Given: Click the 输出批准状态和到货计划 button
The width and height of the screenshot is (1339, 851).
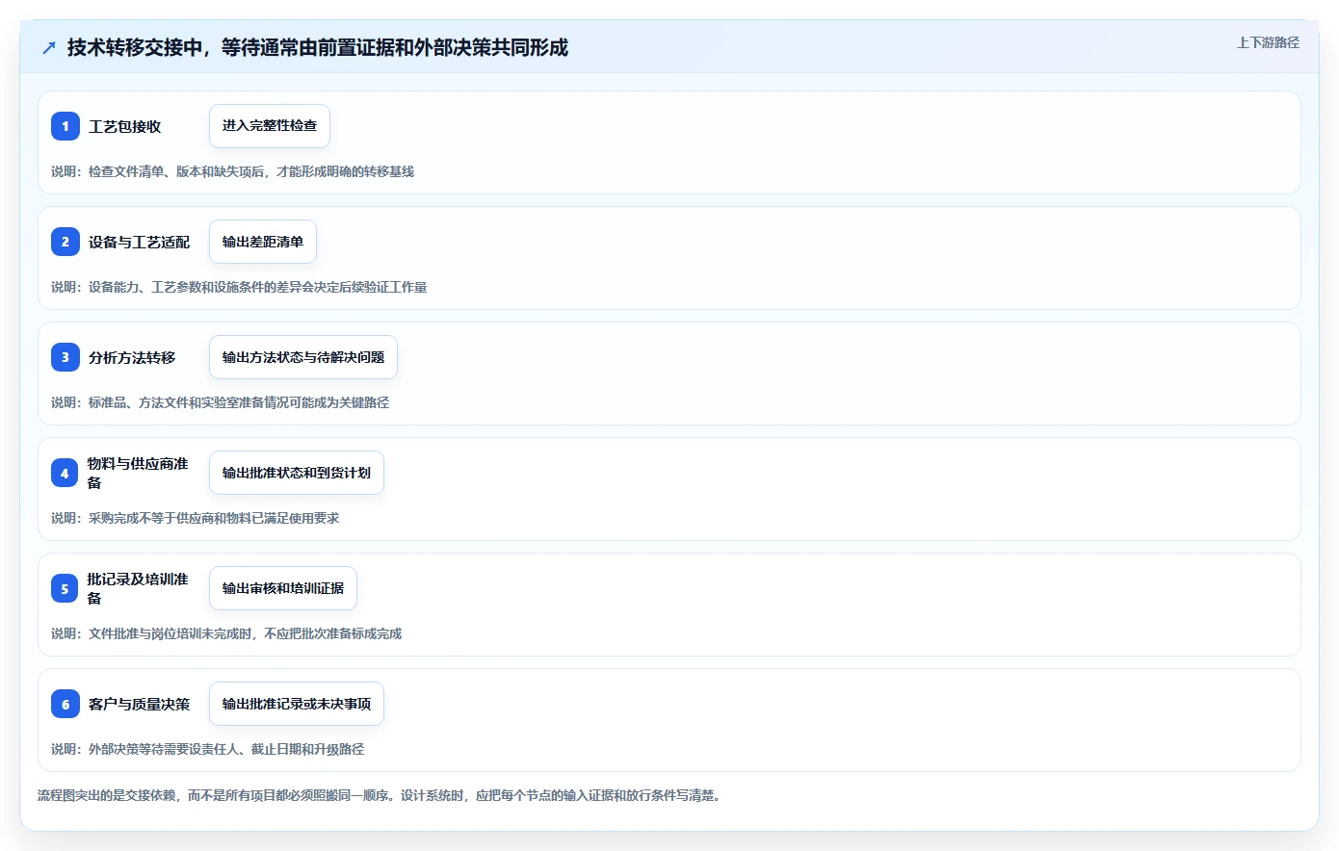Looking at the screenshot, I should tap(297, 473).
